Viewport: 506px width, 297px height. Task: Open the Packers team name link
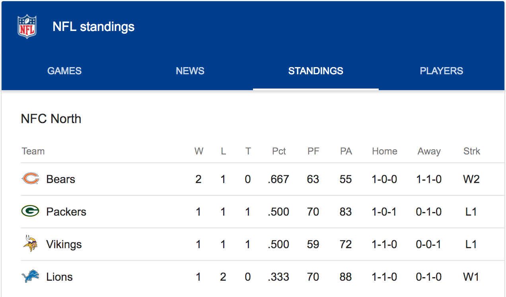coord(66,212)
